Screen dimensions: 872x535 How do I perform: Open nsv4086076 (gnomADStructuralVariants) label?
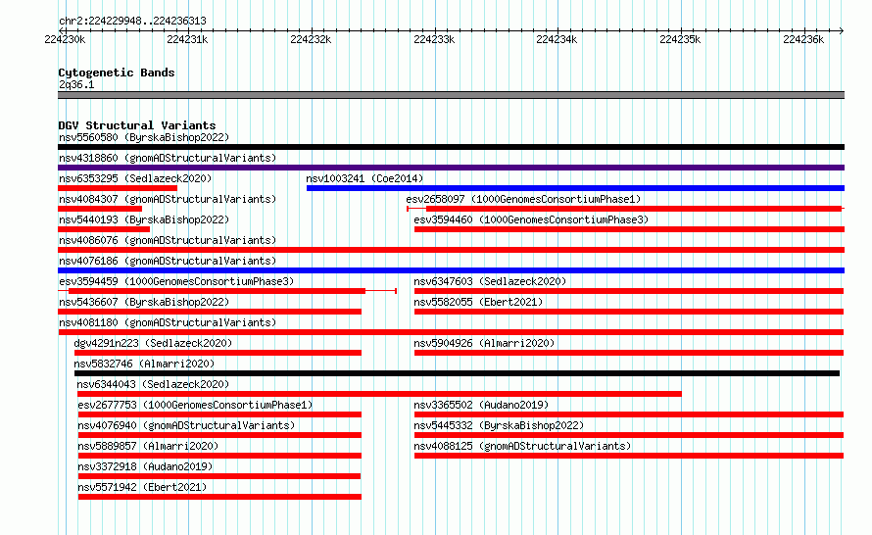pyautogui.click(x=168, y=240)
